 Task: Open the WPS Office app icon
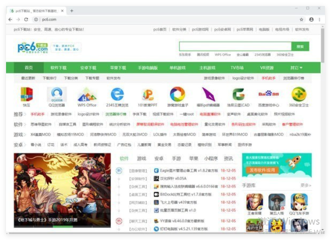pos(87,94)
